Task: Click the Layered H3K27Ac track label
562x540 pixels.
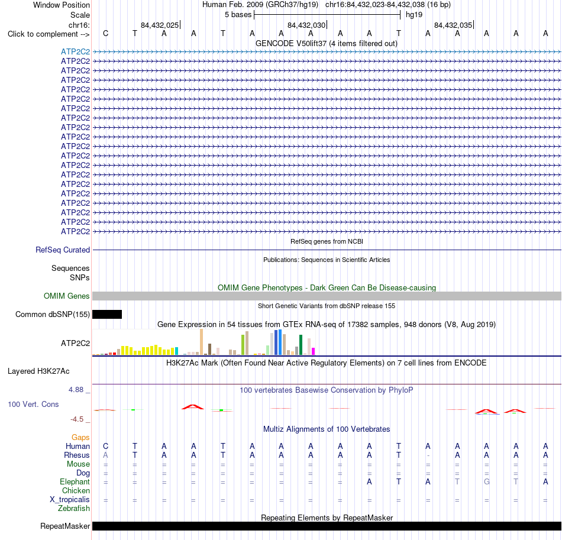Action: pos(38,371)
